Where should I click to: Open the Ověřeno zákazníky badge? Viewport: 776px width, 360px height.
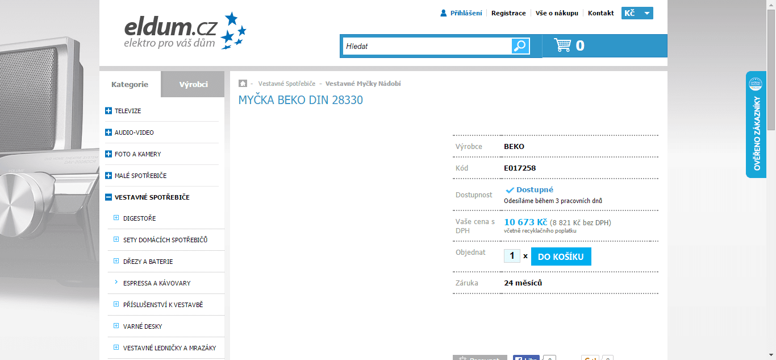[756, 125]
